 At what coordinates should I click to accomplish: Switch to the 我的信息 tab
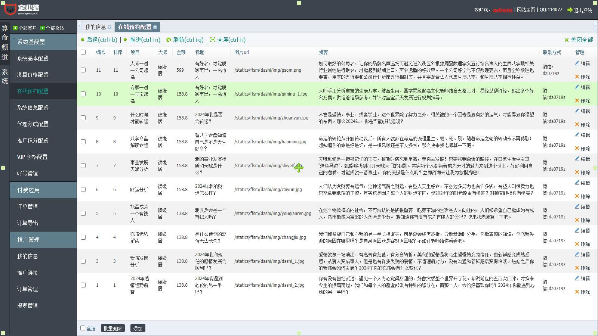point(95,27)
